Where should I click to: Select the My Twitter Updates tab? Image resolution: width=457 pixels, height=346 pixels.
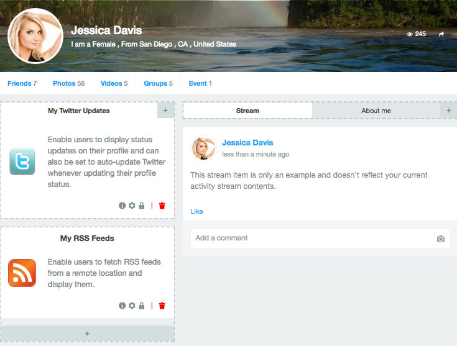point(79,111)
